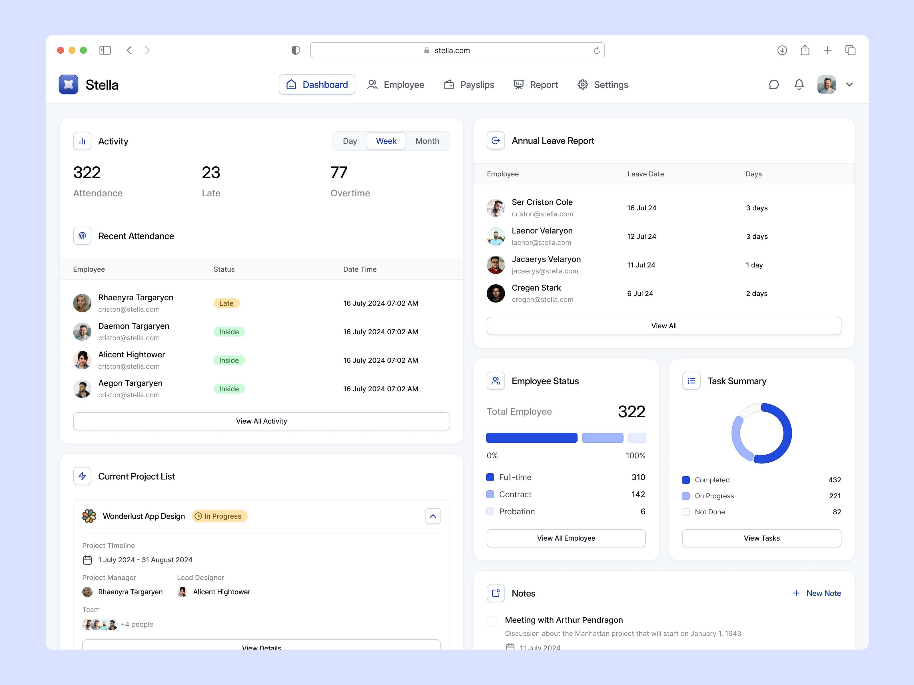
Task: Collapse the Wonderlust App Design project card
Action: tap(433, 516)
